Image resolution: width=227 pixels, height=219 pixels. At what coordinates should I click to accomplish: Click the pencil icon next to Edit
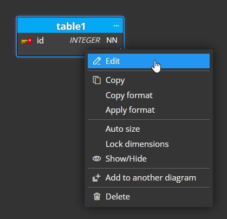tap(97, 61)
